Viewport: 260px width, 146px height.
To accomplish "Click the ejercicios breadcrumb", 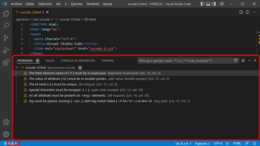I will 23,19.
